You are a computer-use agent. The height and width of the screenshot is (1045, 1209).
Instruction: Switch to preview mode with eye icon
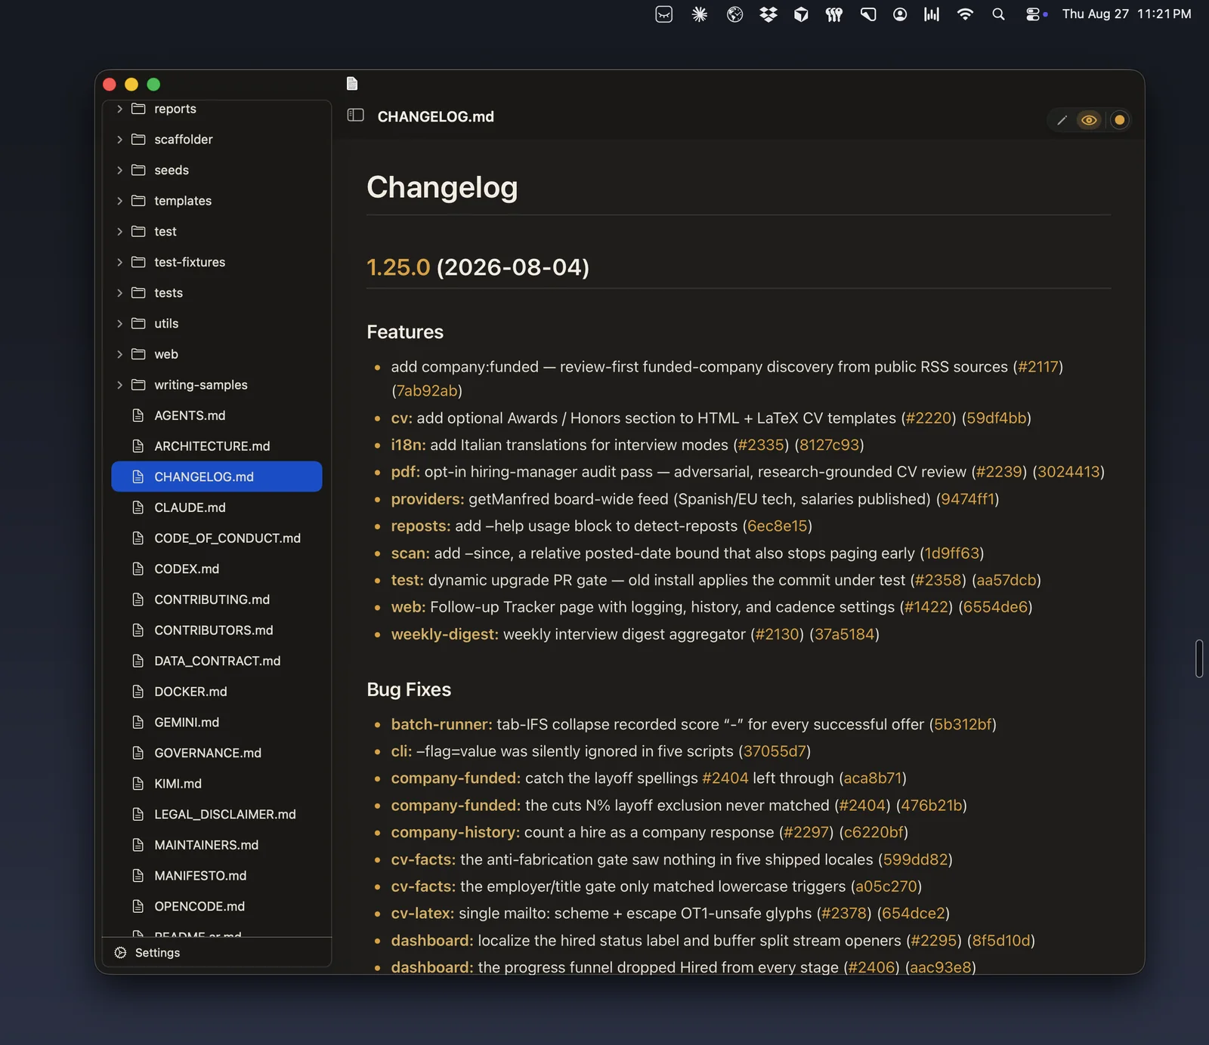[1089, 120]
